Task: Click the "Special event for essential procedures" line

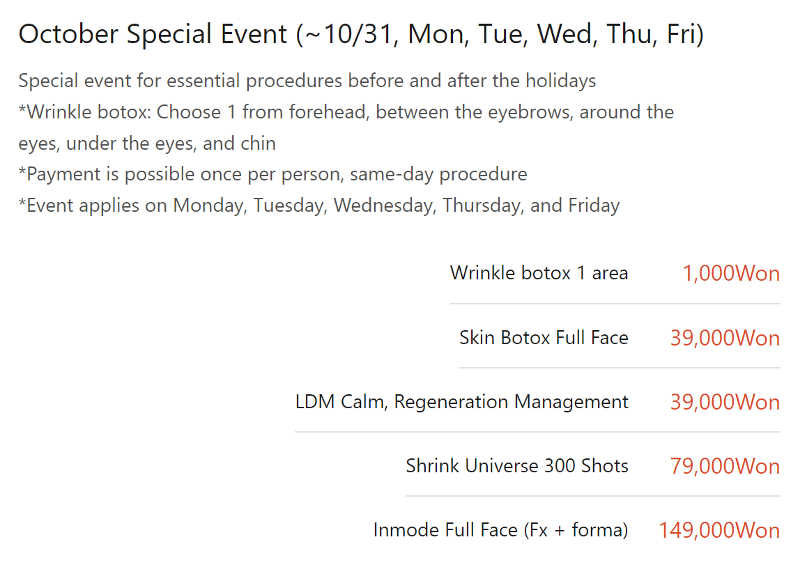Action: [307, 81]
